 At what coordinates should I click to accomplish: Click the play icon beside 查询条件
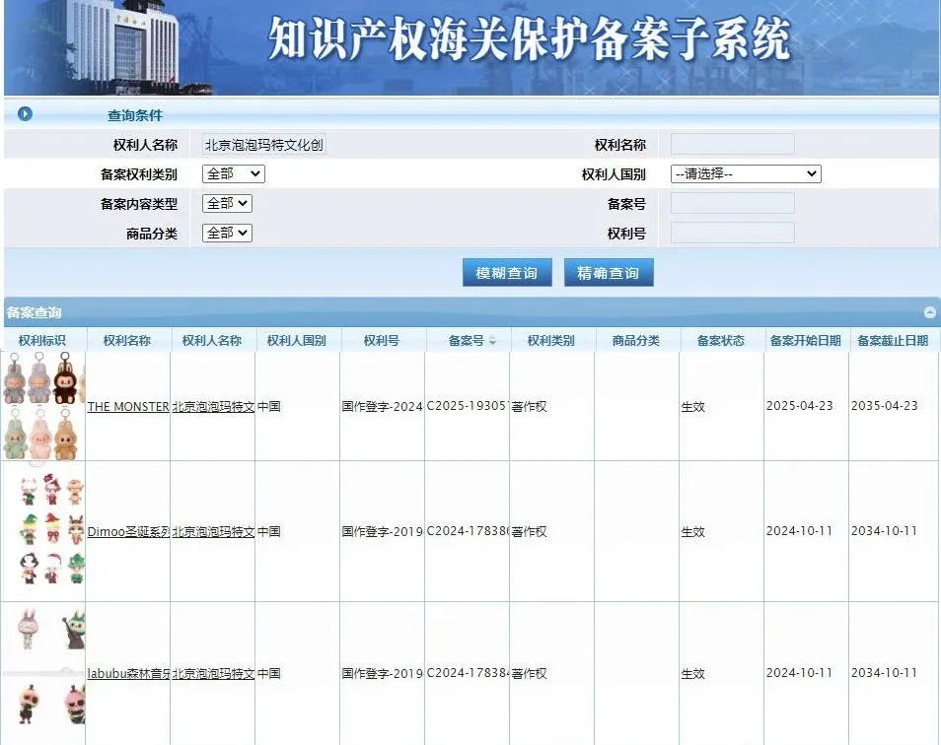[25, 113]
